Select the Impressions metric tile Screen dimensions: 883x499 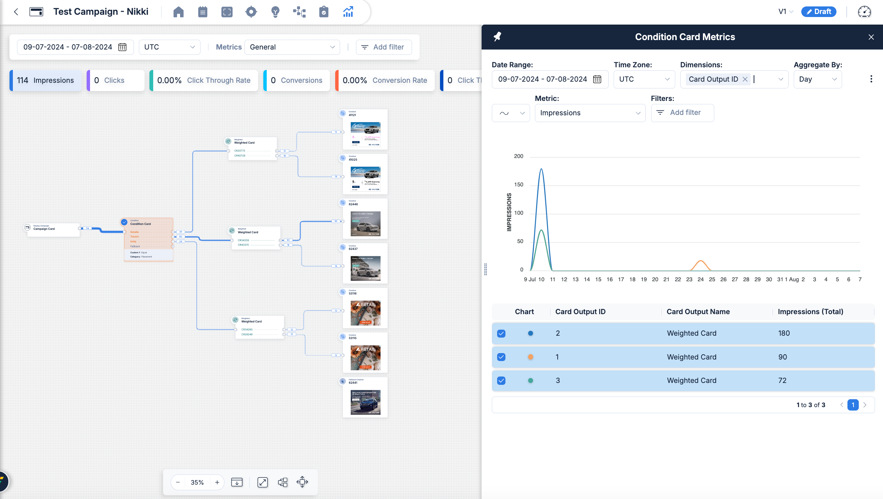tap(45, 81)
